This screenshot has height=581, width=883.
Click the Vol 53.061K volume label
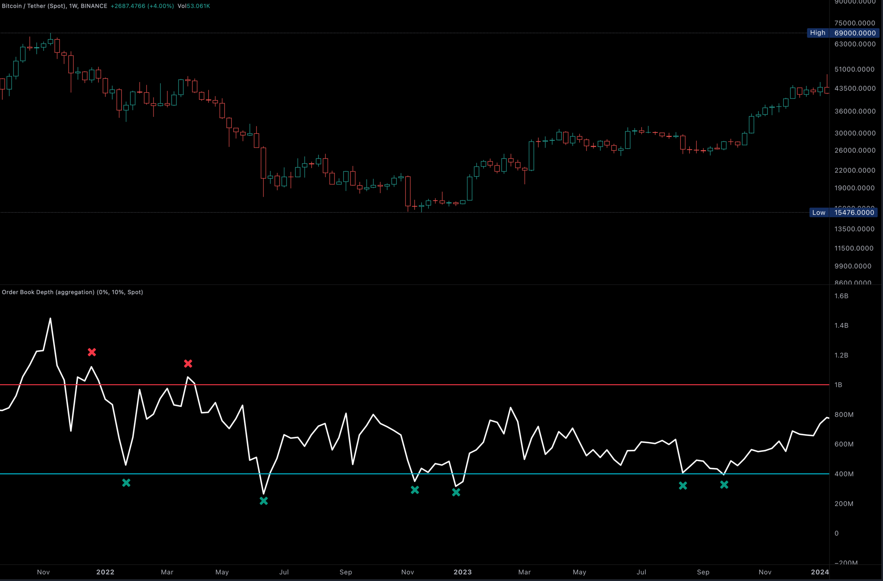tap(194, 6)
